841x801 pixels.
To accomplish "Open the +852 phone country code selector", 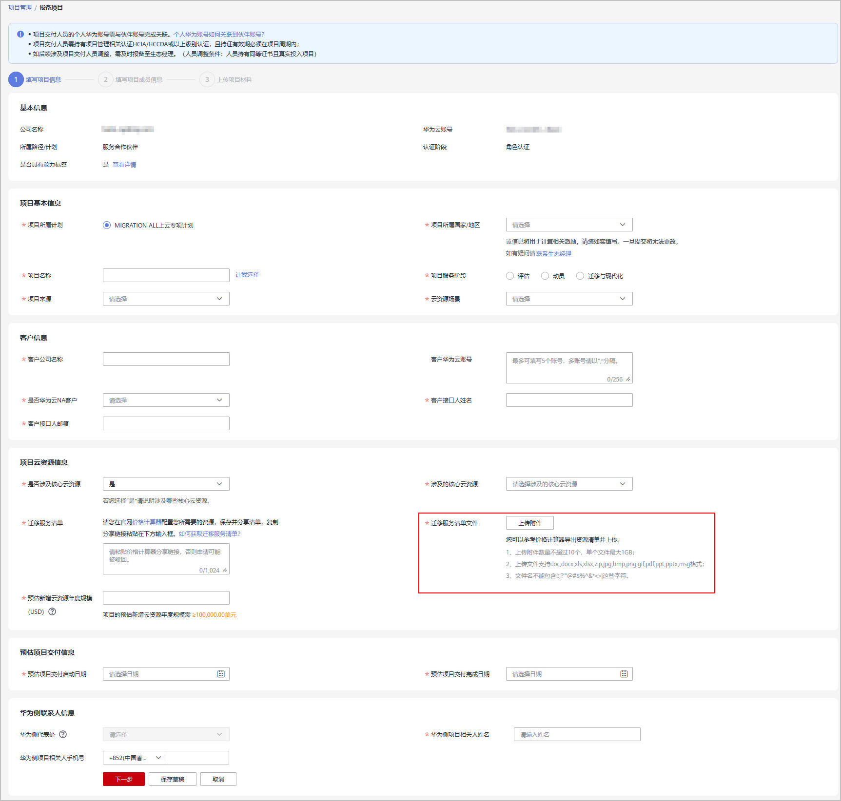I will tap(135, 758).
